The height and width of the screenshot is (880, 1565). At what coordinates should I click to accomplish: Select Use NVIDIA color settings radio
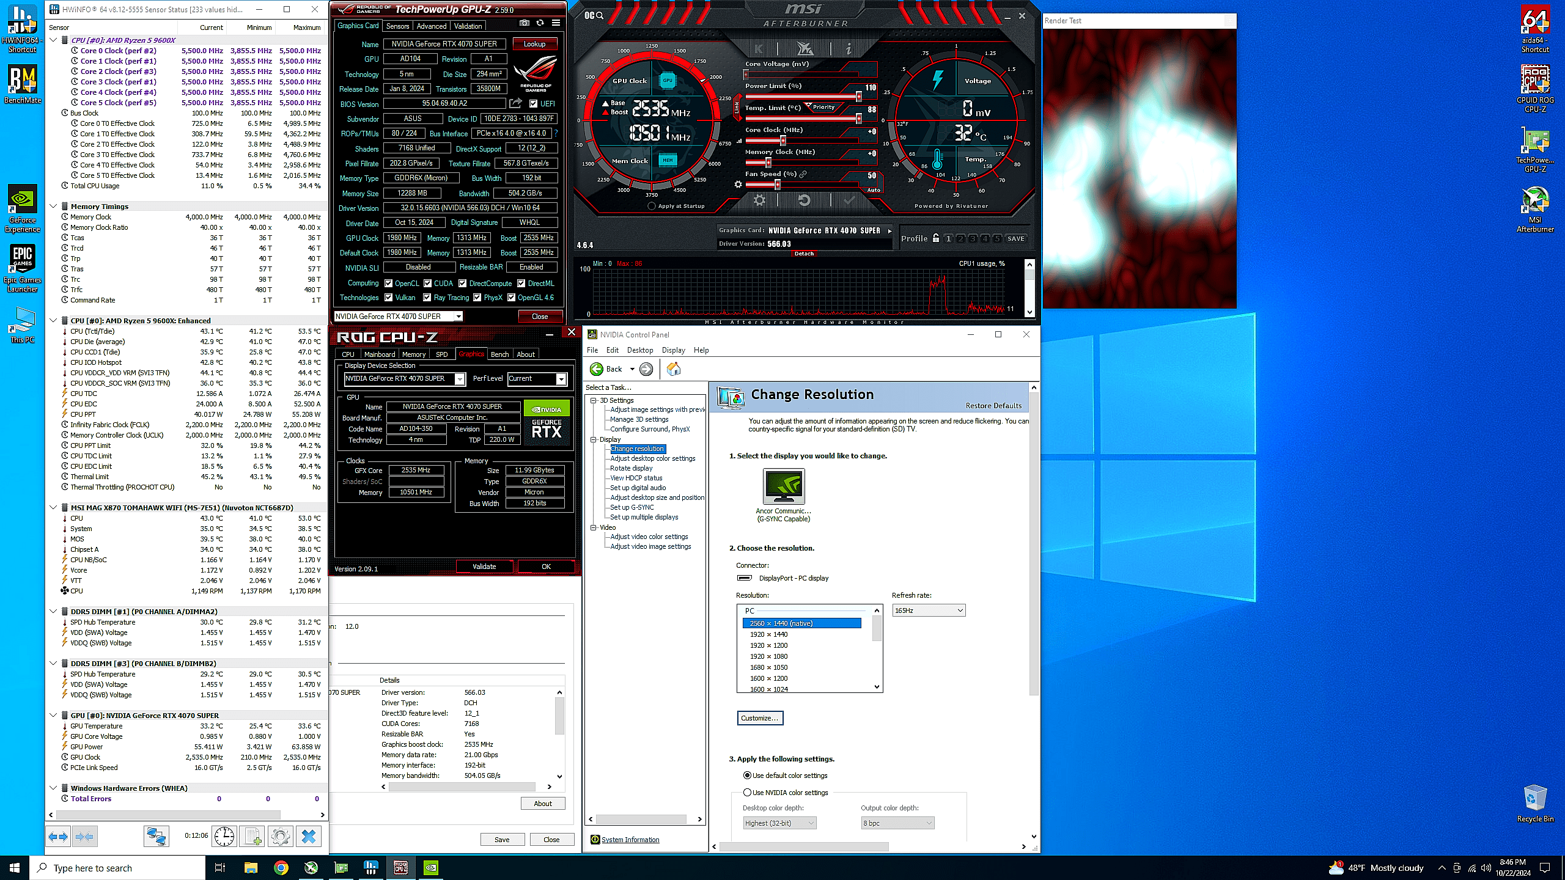[747, 793]
